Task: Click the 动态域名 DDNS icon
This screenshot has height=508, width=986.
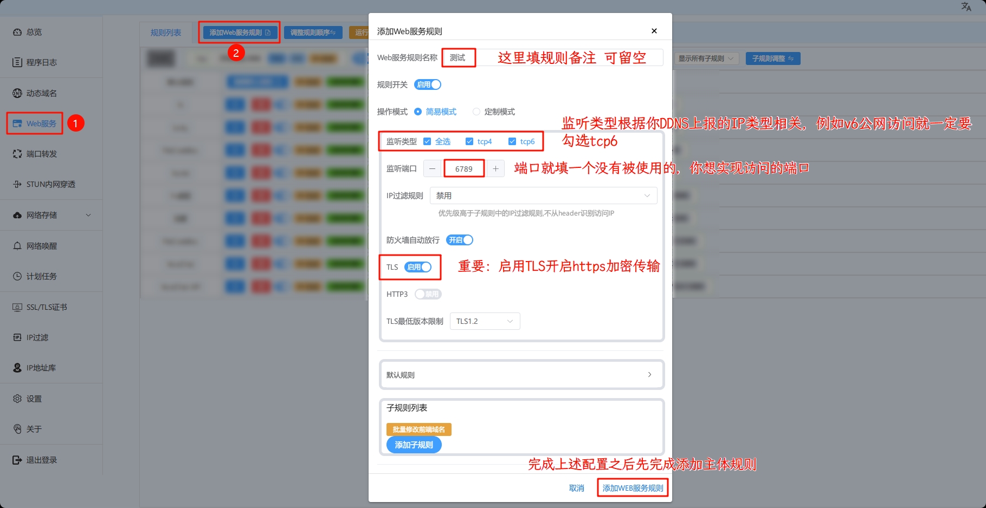Action: click(x=17, y=93)
